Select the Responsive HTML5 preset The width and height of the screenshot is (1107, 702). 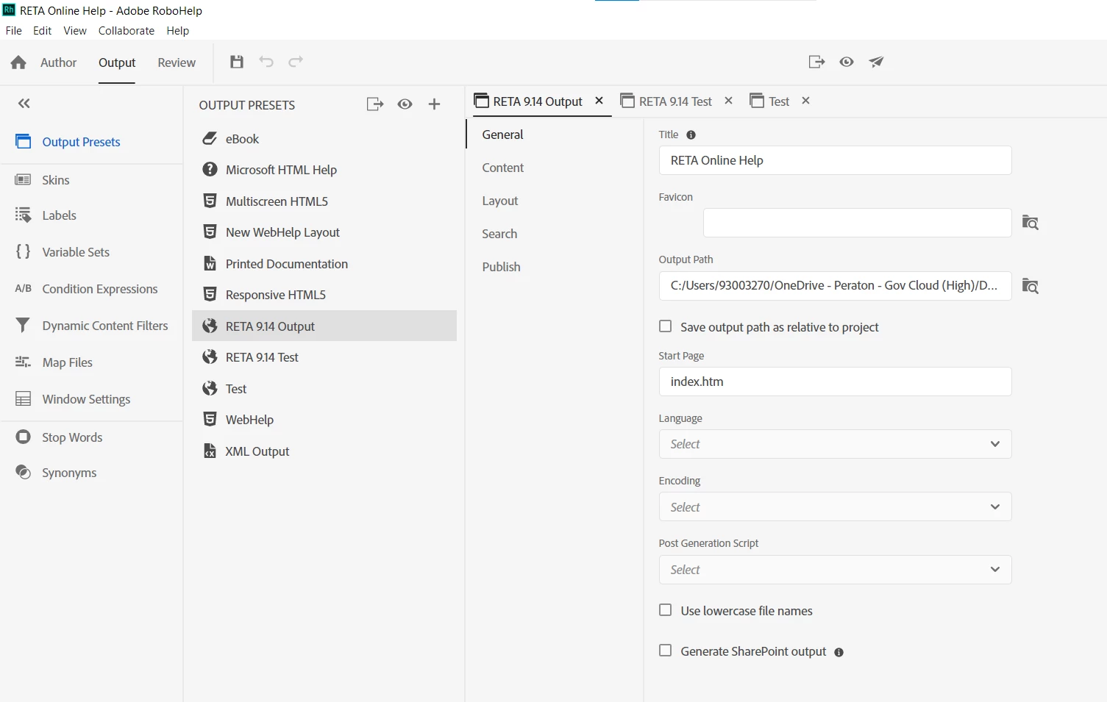tap(324, 295)
